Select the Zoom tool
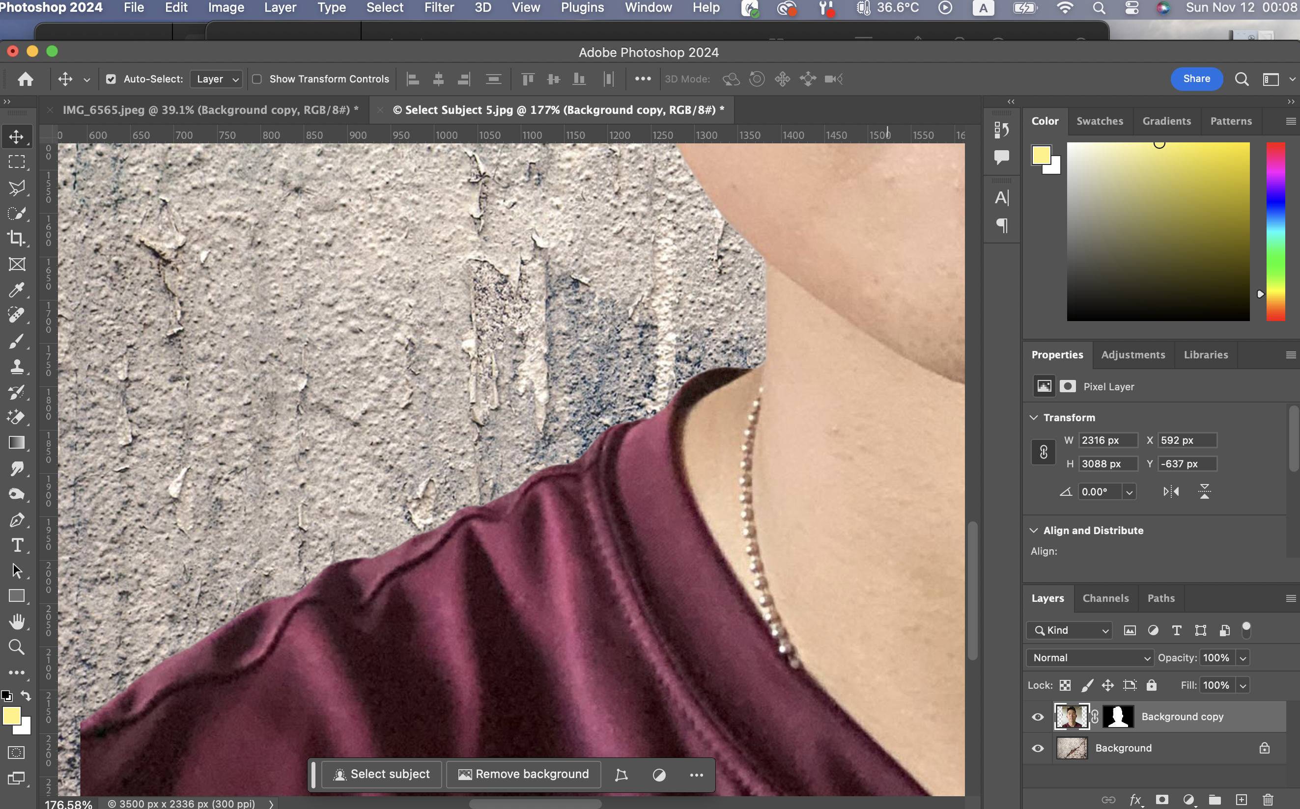The width and height of the screenshot is (1300, 809). pyautogui.click(x=17, y=647)
